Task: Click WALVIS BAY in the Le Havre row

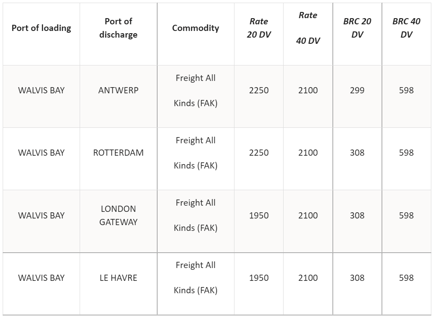Action: tap(41, 278)
